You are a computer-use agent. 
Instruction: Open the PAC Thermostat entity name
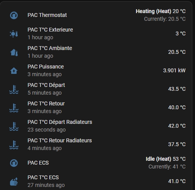click(47, 15)
